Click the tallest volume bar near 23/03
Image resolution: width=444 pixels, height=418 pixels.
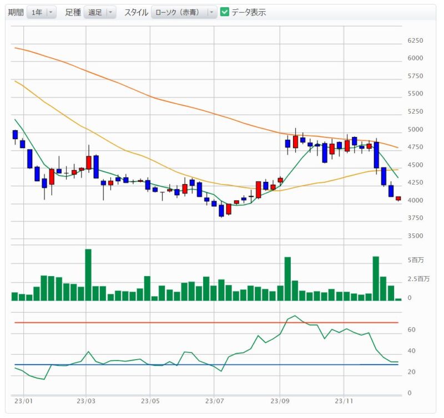click(88, 274)
